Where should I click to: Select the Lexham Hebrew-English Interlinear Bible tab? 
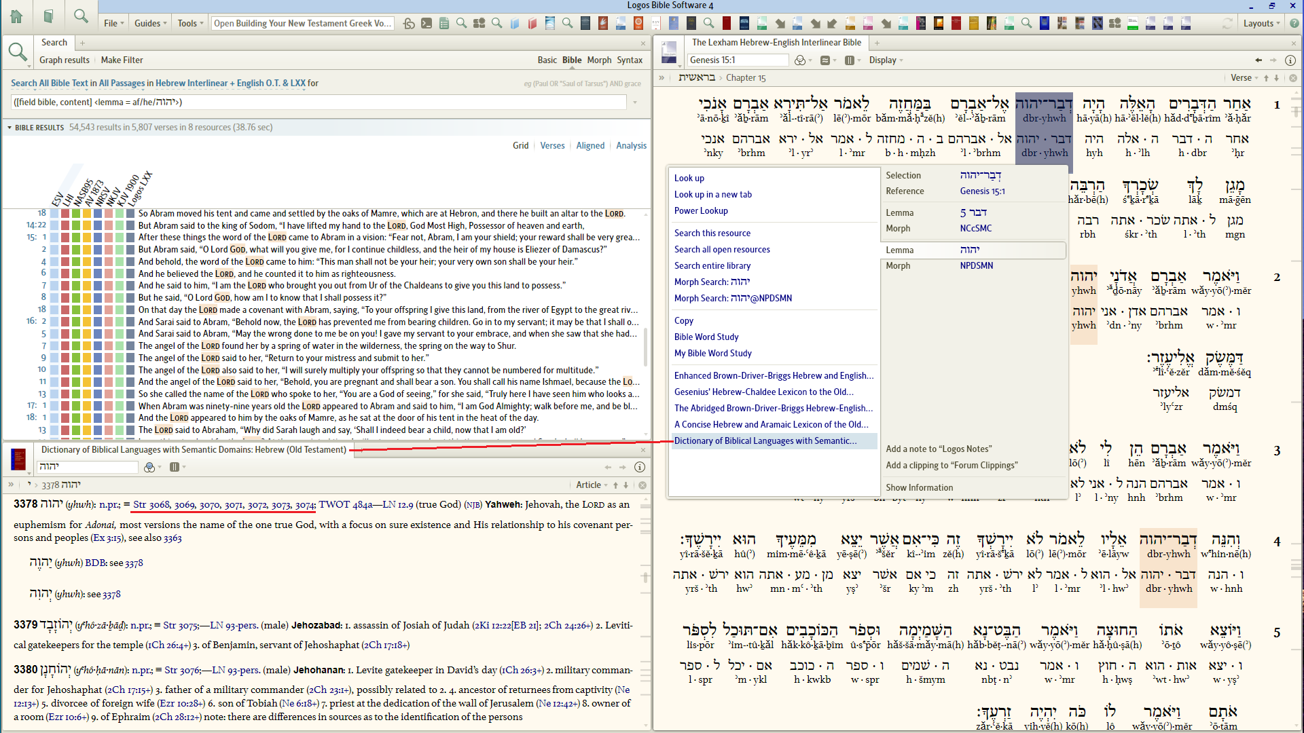click(776, 43)
